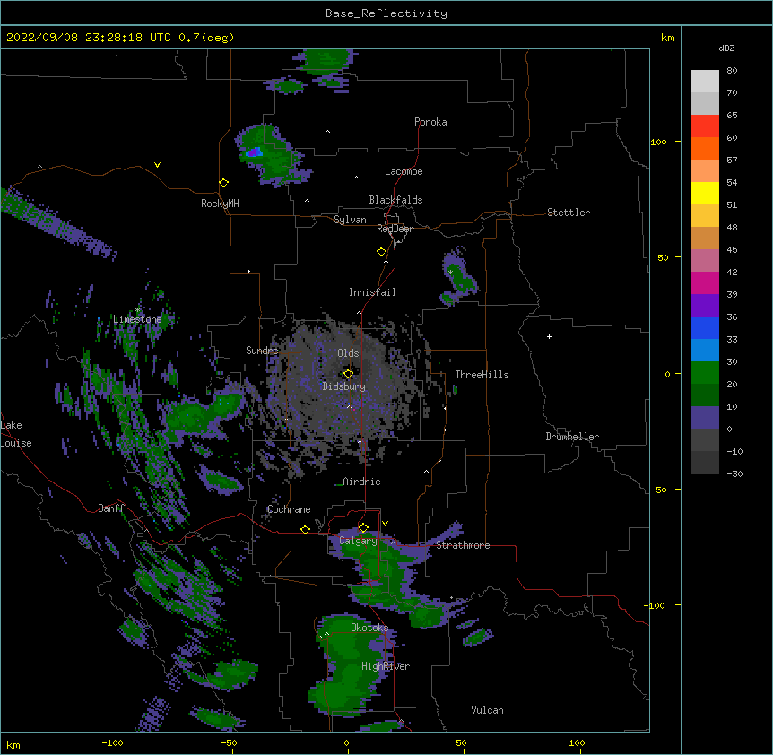The width and height of the screenshot is (773, 755).
Task: Click the white 80 dBZ legend swatch
Action: (705, 82)
